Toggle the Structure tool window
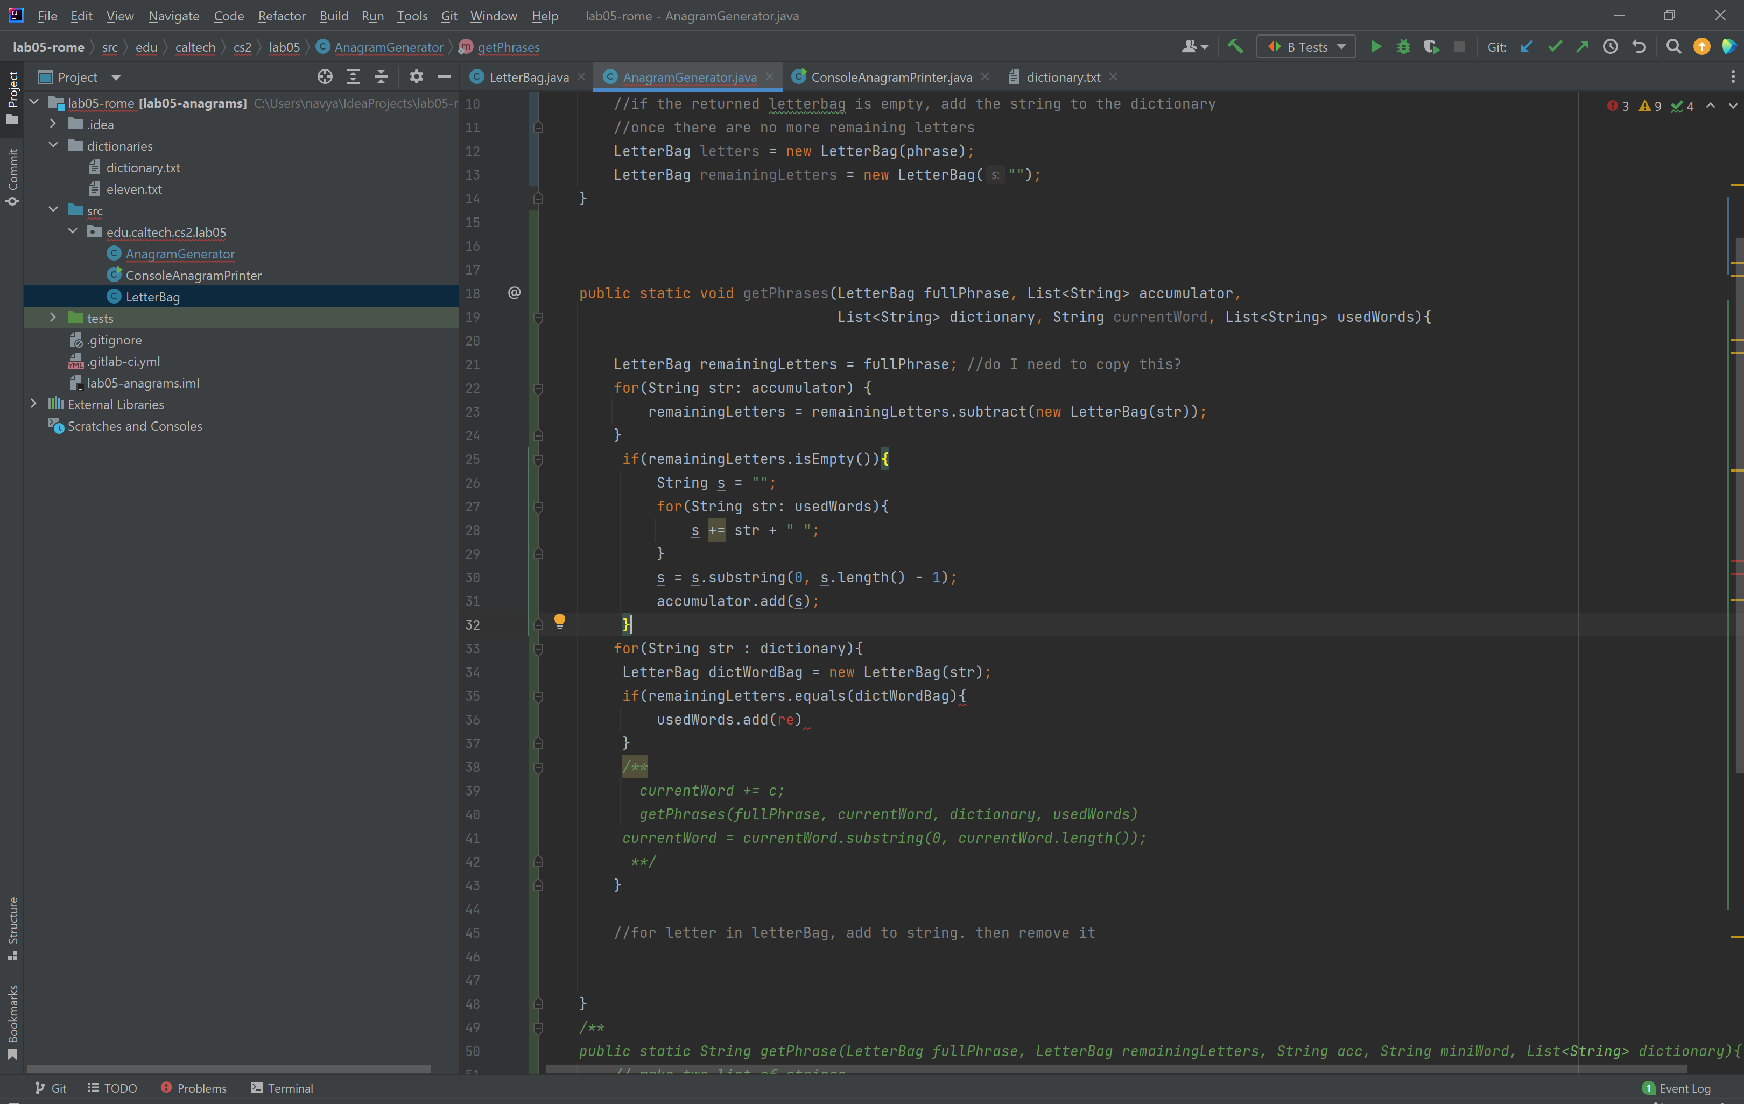The image size is (1744, 1104). [x=12, y=927]
